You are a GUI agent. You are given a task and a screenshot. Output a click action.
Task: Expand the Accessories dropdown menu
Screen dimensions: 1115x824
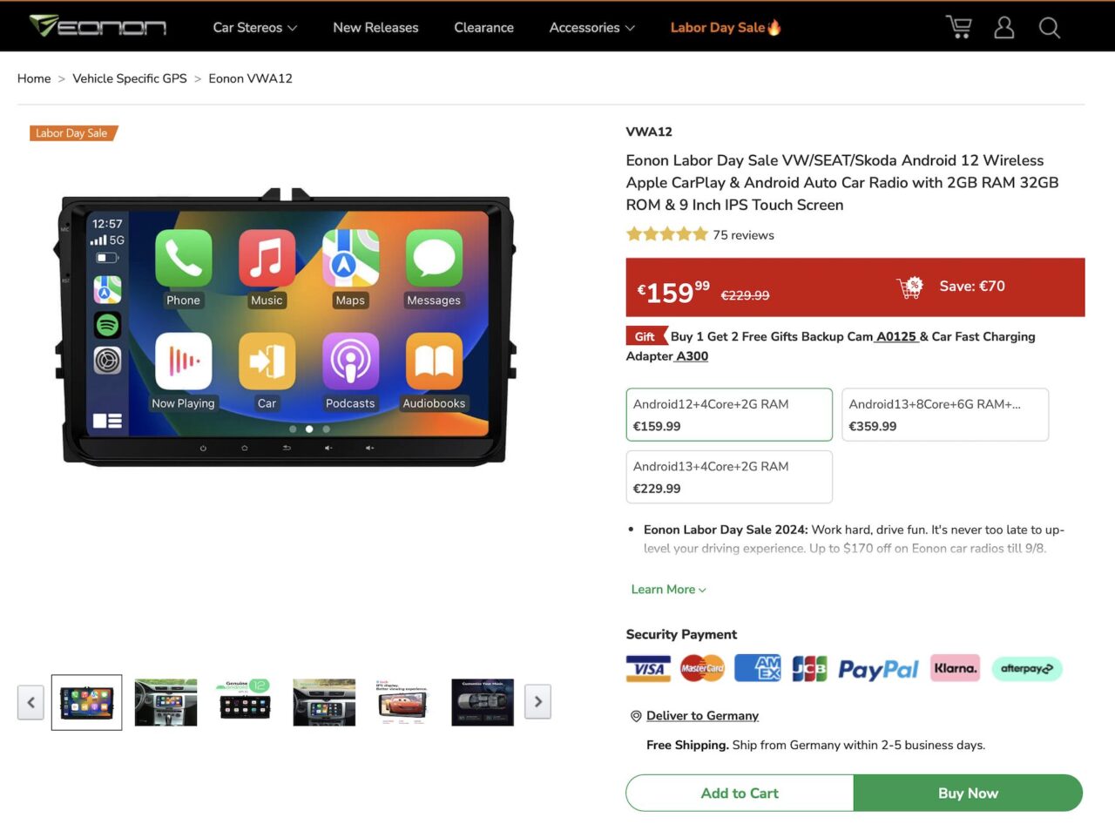(591, 27)
